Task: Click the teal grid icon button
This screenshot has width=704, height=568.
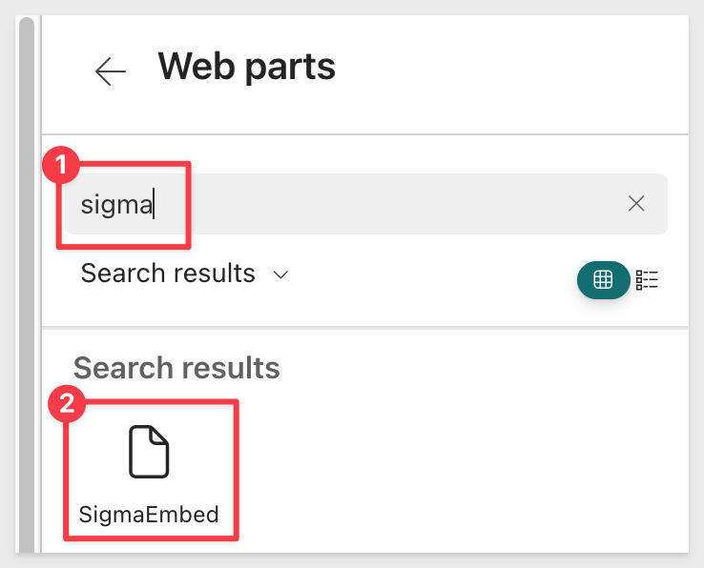Action: click(603, 279)
